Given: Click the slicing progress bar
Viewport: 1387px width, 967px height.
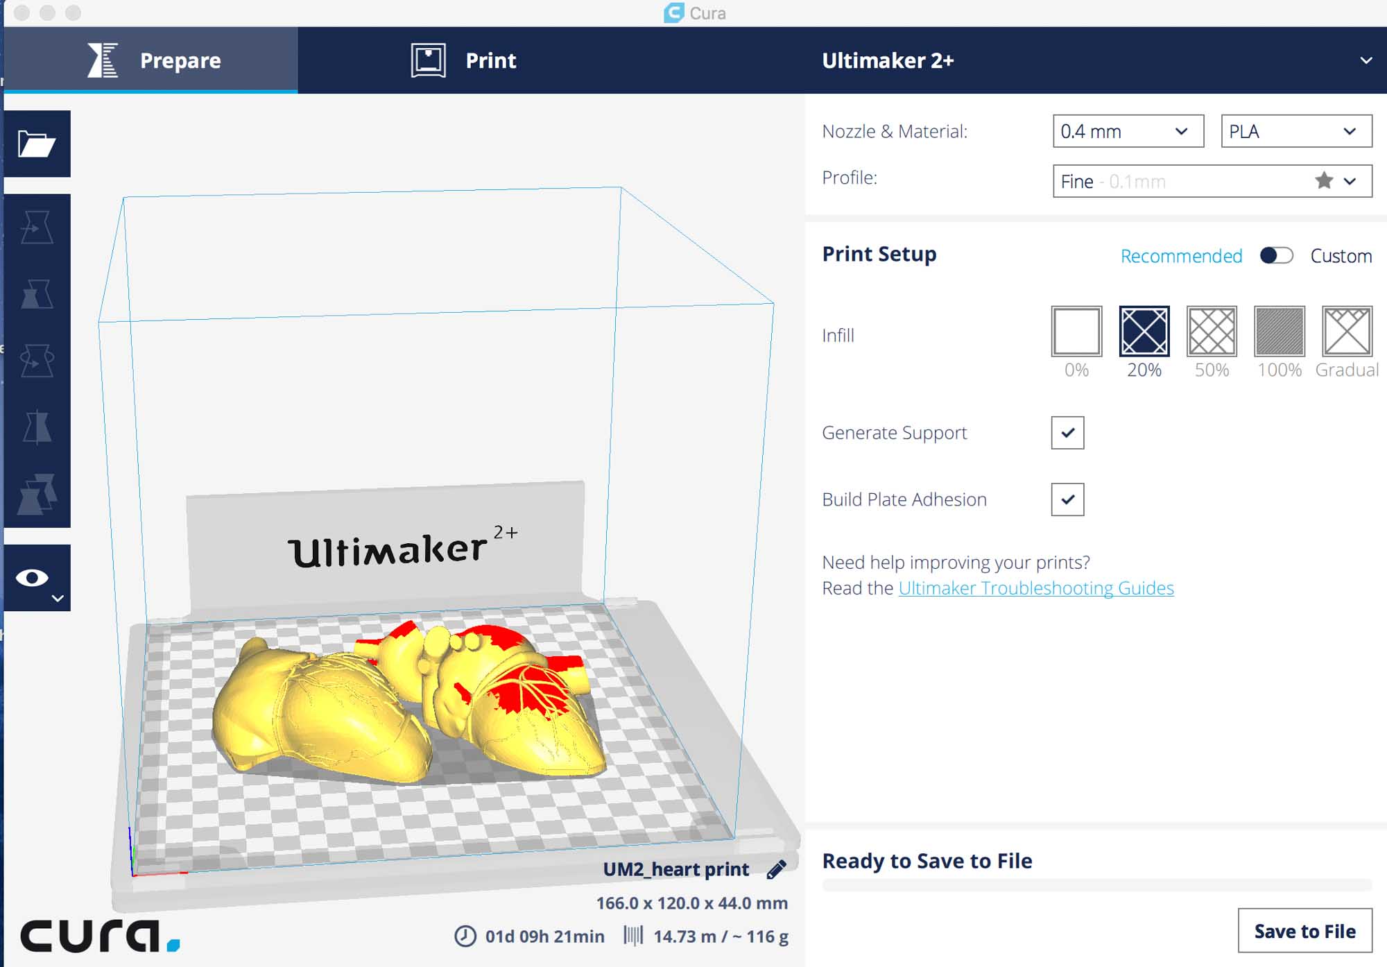Looking at the screenshot, I should point(1096,885).
